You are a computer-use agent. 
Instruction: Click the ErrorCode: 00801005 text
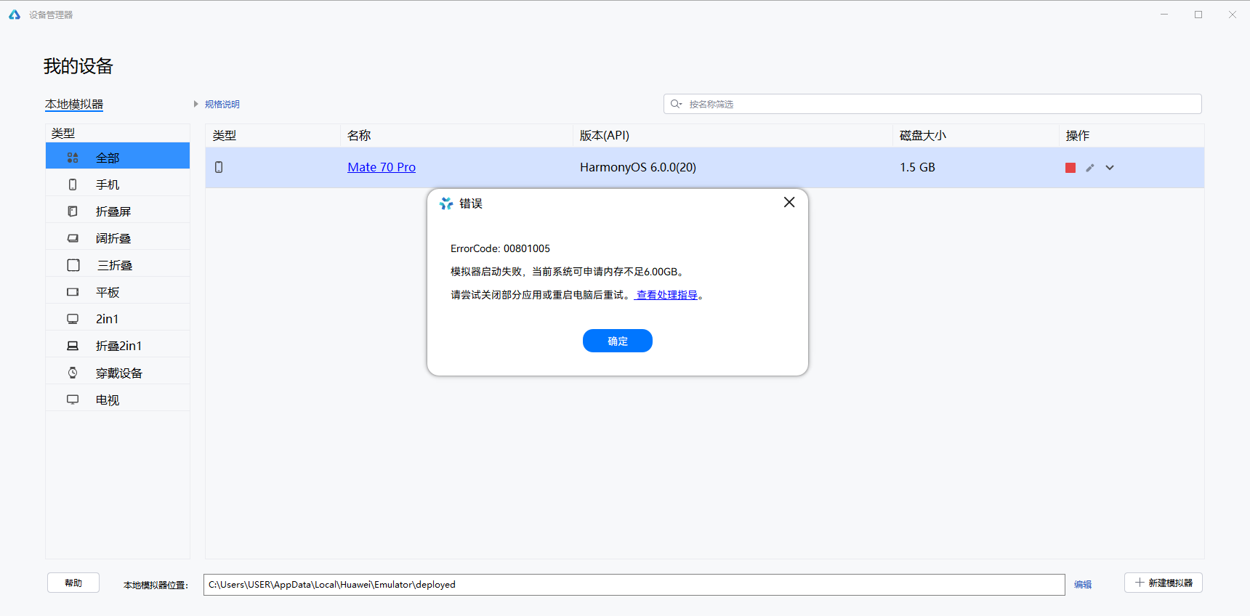coord(500,248)
